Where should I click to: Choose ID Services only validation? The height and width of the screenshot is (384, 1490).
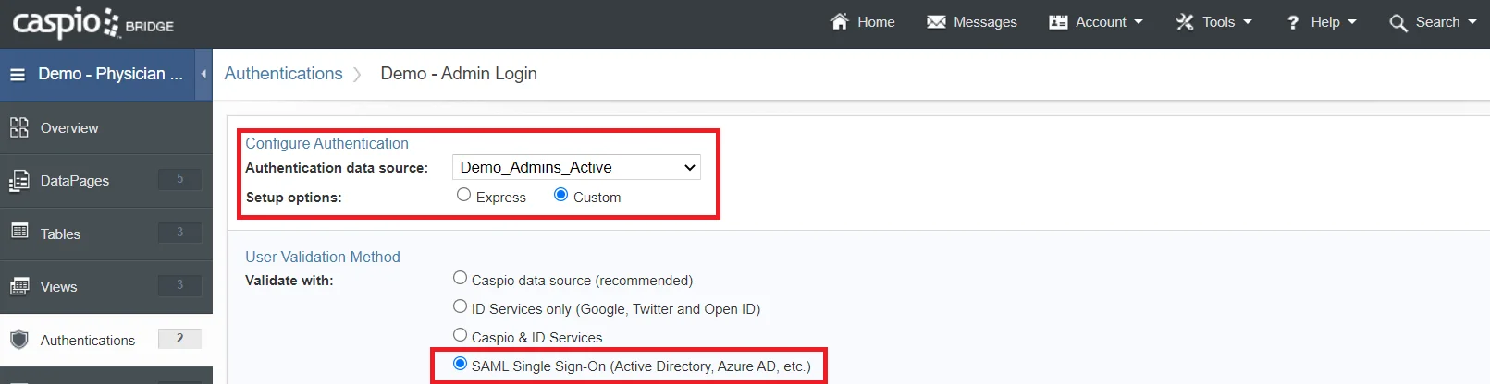460,306
